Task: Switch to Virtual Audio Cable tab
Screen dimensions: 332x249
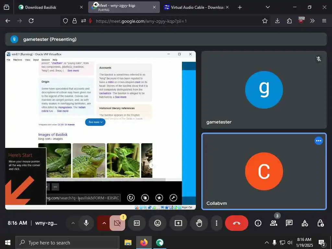Action: [197, 7]
